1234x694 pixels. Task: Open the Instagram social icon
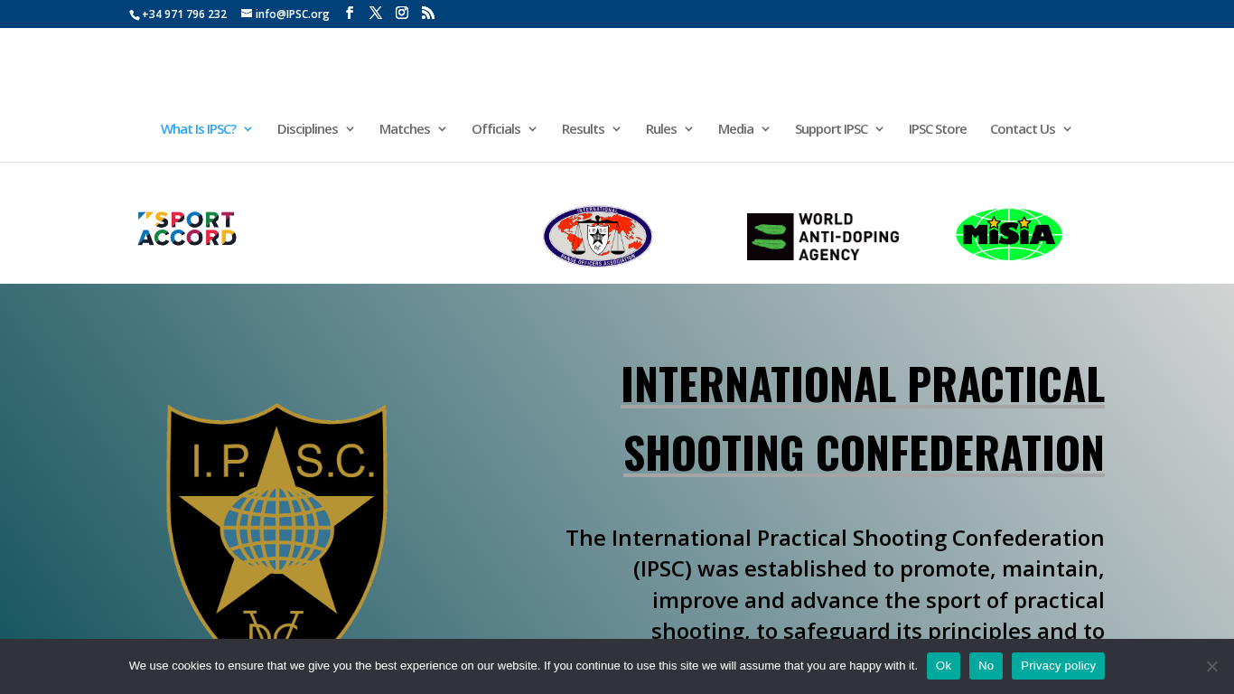pos(402,14)
